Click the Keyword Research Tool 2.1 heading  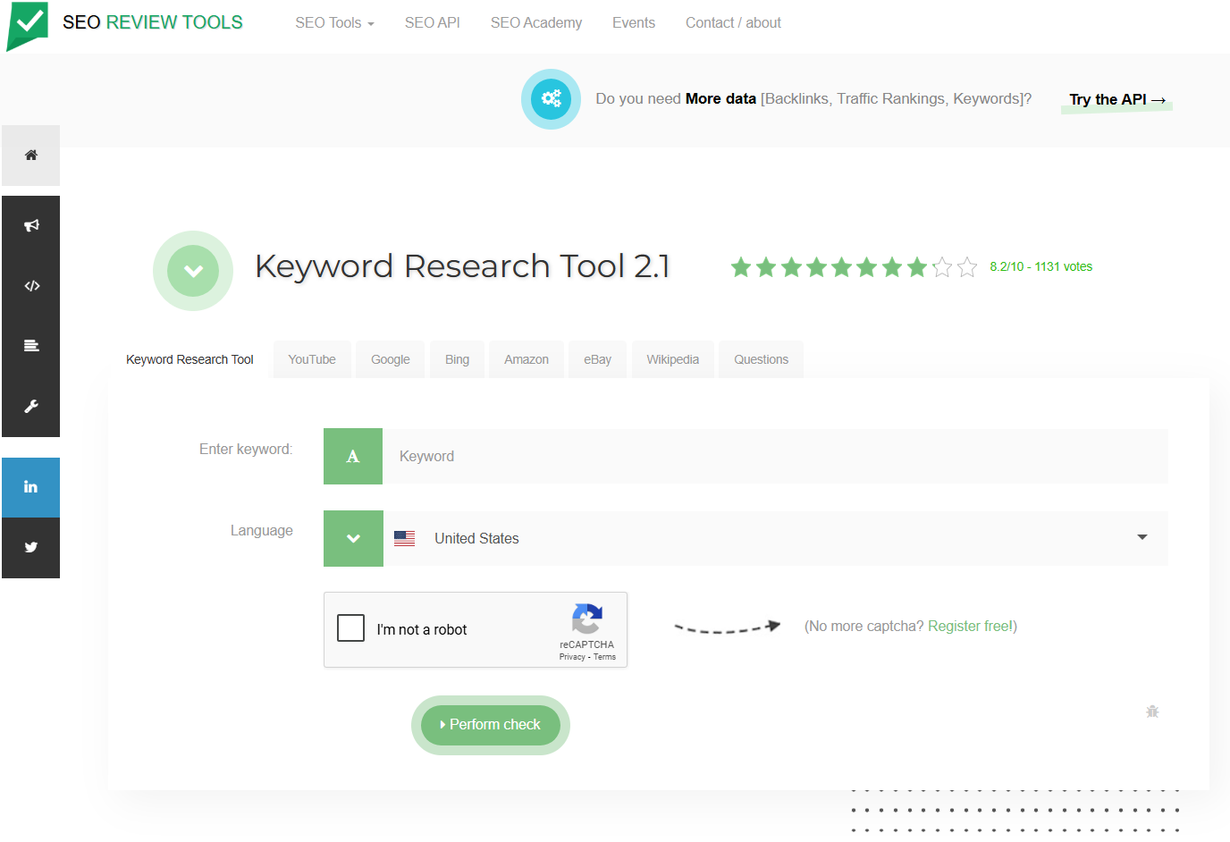pyautogui.click(x=462, y=266)
